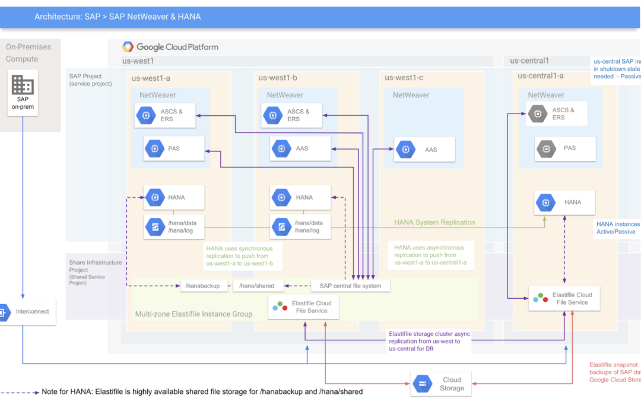Click the SAP Project (service project) label
Screen dimensions: 641x401
[x=90, y=80]
